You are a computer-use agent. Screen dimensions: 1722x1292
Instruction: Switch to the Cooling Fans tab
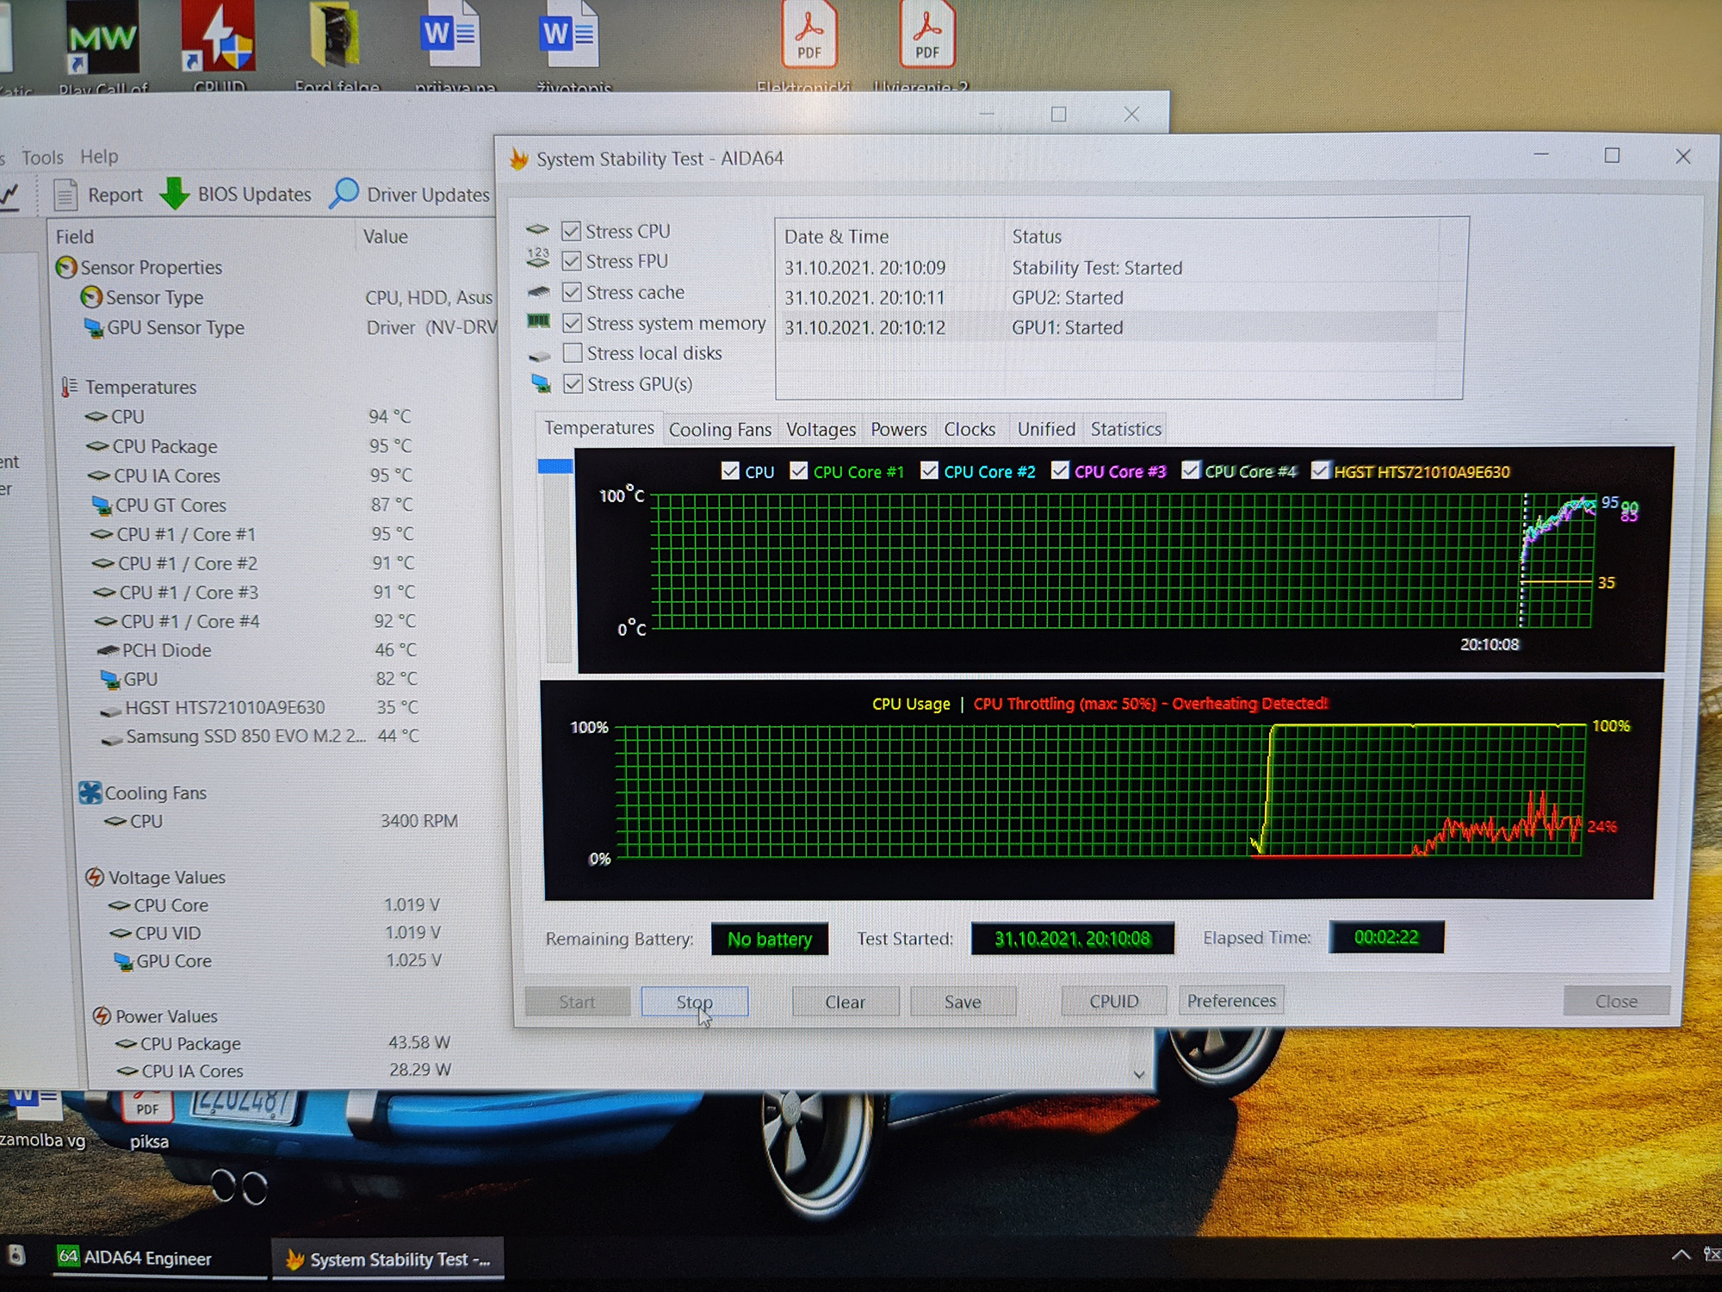pos(720,429)
